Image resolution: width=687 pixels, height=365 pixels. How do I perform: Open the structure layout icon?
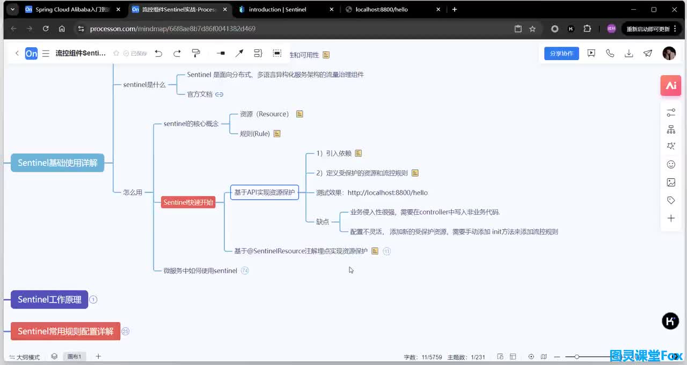tap(671, 130)
